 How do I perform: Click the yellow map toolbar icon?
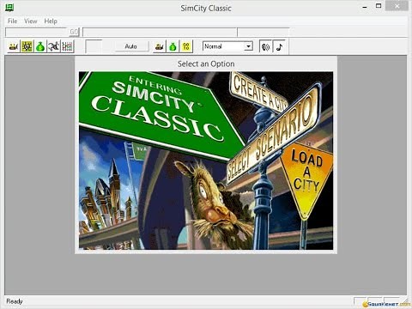[27, 46]
